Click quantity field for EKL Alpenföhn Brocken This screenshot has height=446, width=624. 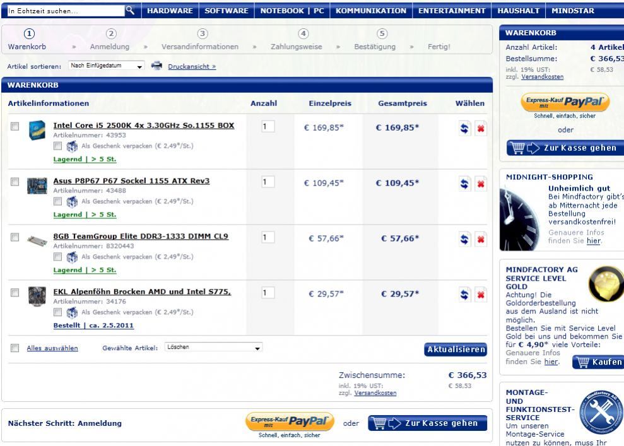[268, 293]
